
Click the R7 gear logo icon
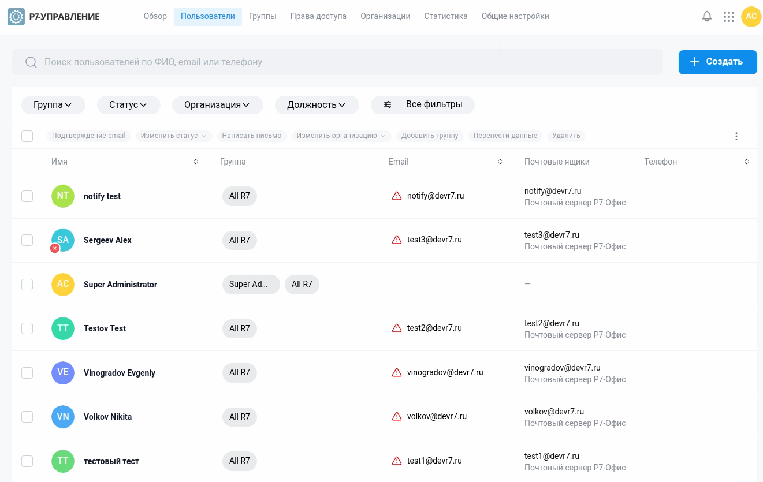16,17
